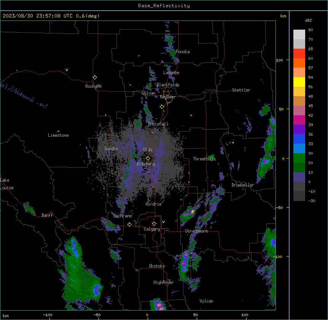Click the Sylvan label
Image resolution: width=328 pixels, height=320 pixels.
[x=148, y=93]
